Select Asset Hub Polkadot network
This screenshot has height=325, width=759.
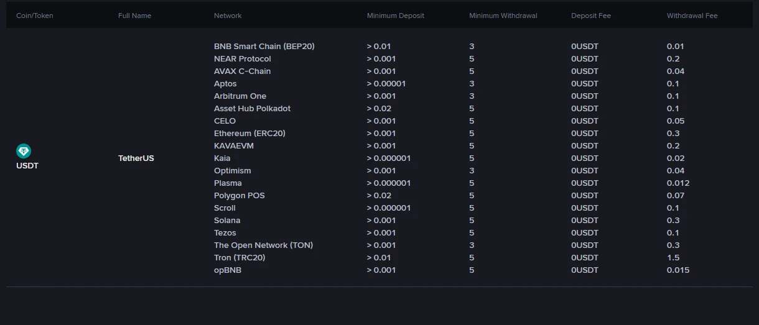point(252,109)
